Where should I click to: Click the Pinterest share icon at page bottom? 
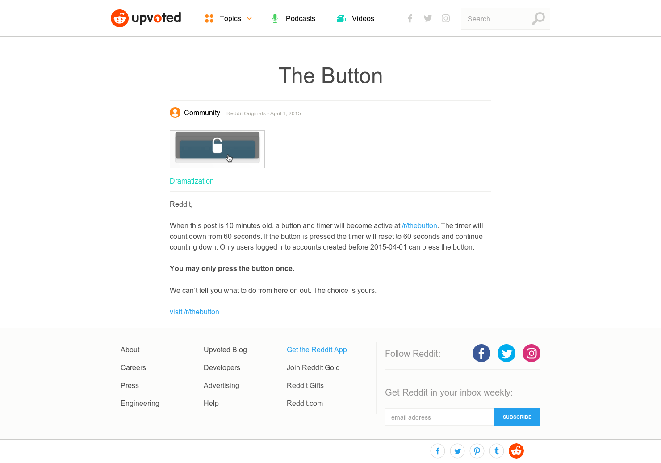[477, 451]
